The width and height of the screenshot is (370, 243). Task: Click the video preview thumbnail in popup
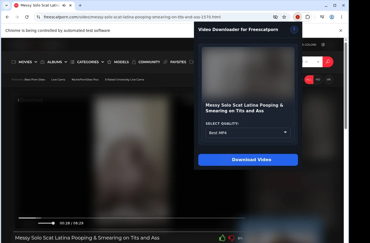[x=248, y=73]
